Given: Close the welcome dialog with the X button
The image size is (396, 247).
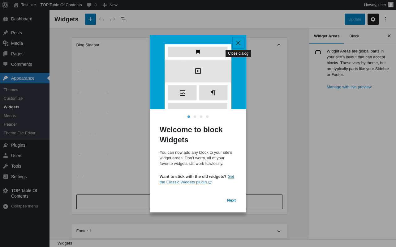Looking at the screenshot, I should pyautogui.click(x=238, y=43).
